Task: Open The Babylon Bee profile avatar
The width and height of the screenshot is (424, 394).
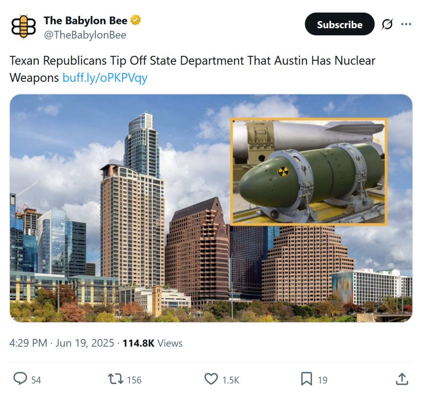Action: [24, 27]
